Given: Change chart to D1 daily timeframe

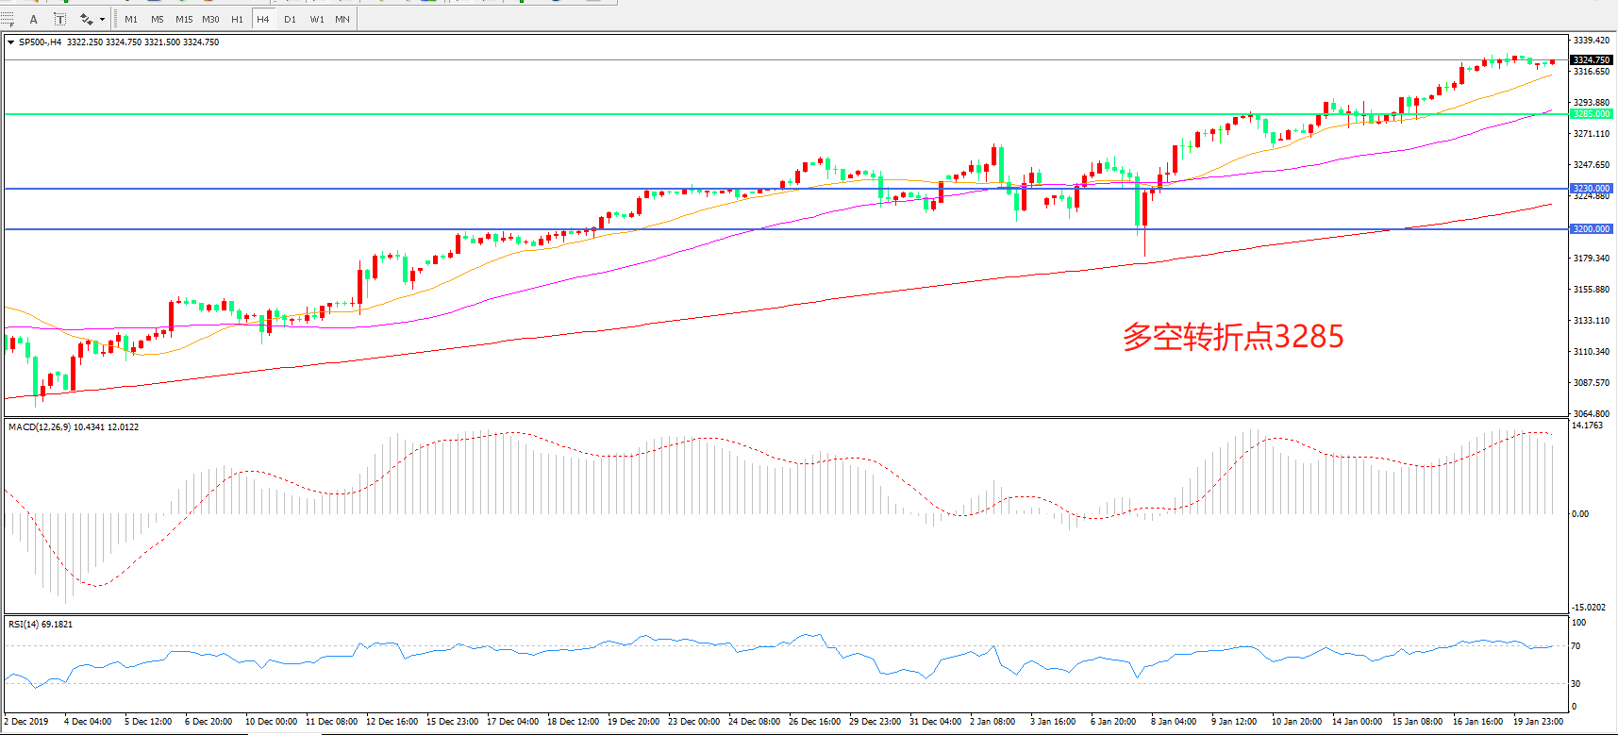Looking at the screenshot, I should point(290,19).
